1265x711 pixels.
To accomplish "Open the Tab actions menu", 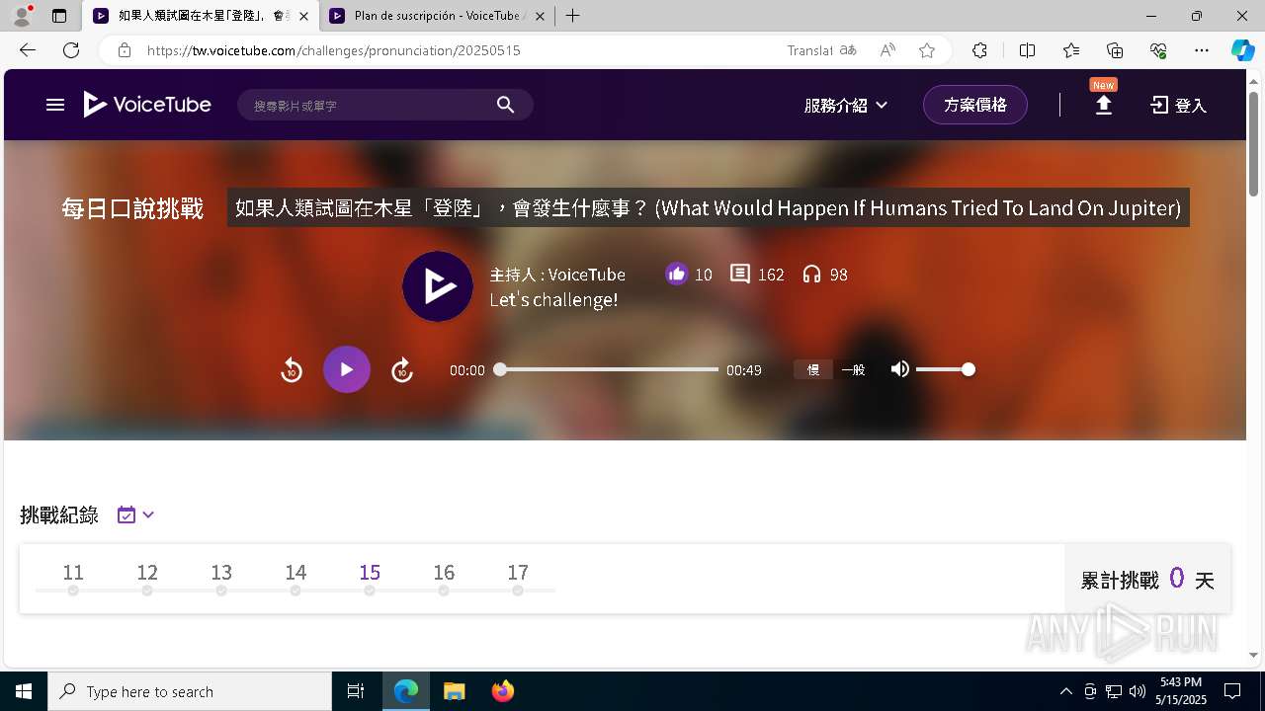I will (x=59, y=16).
